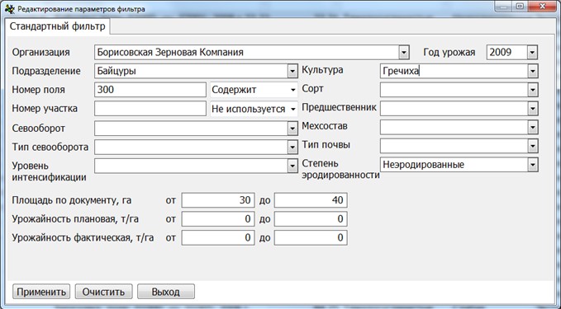Open the Организация dropdown list

click(403, 53)
